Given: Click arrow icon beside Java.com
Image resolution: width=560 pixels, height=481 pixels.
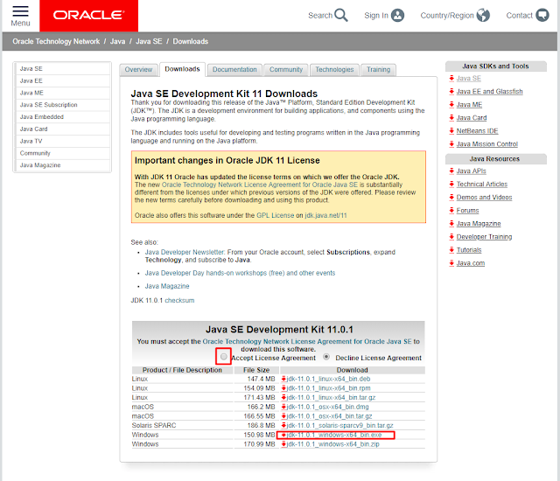Looking at the screenshot, I should tap(451, 263).
